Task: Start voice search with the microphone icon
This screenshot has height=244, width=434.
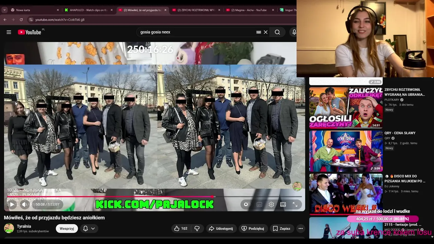Action: click(x=294, y=32)
